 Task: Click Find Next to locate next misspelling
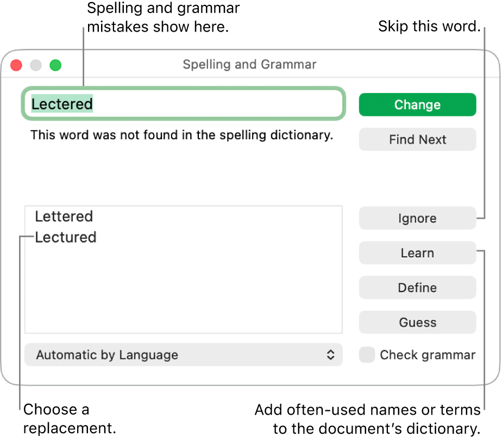click(417, 139)
